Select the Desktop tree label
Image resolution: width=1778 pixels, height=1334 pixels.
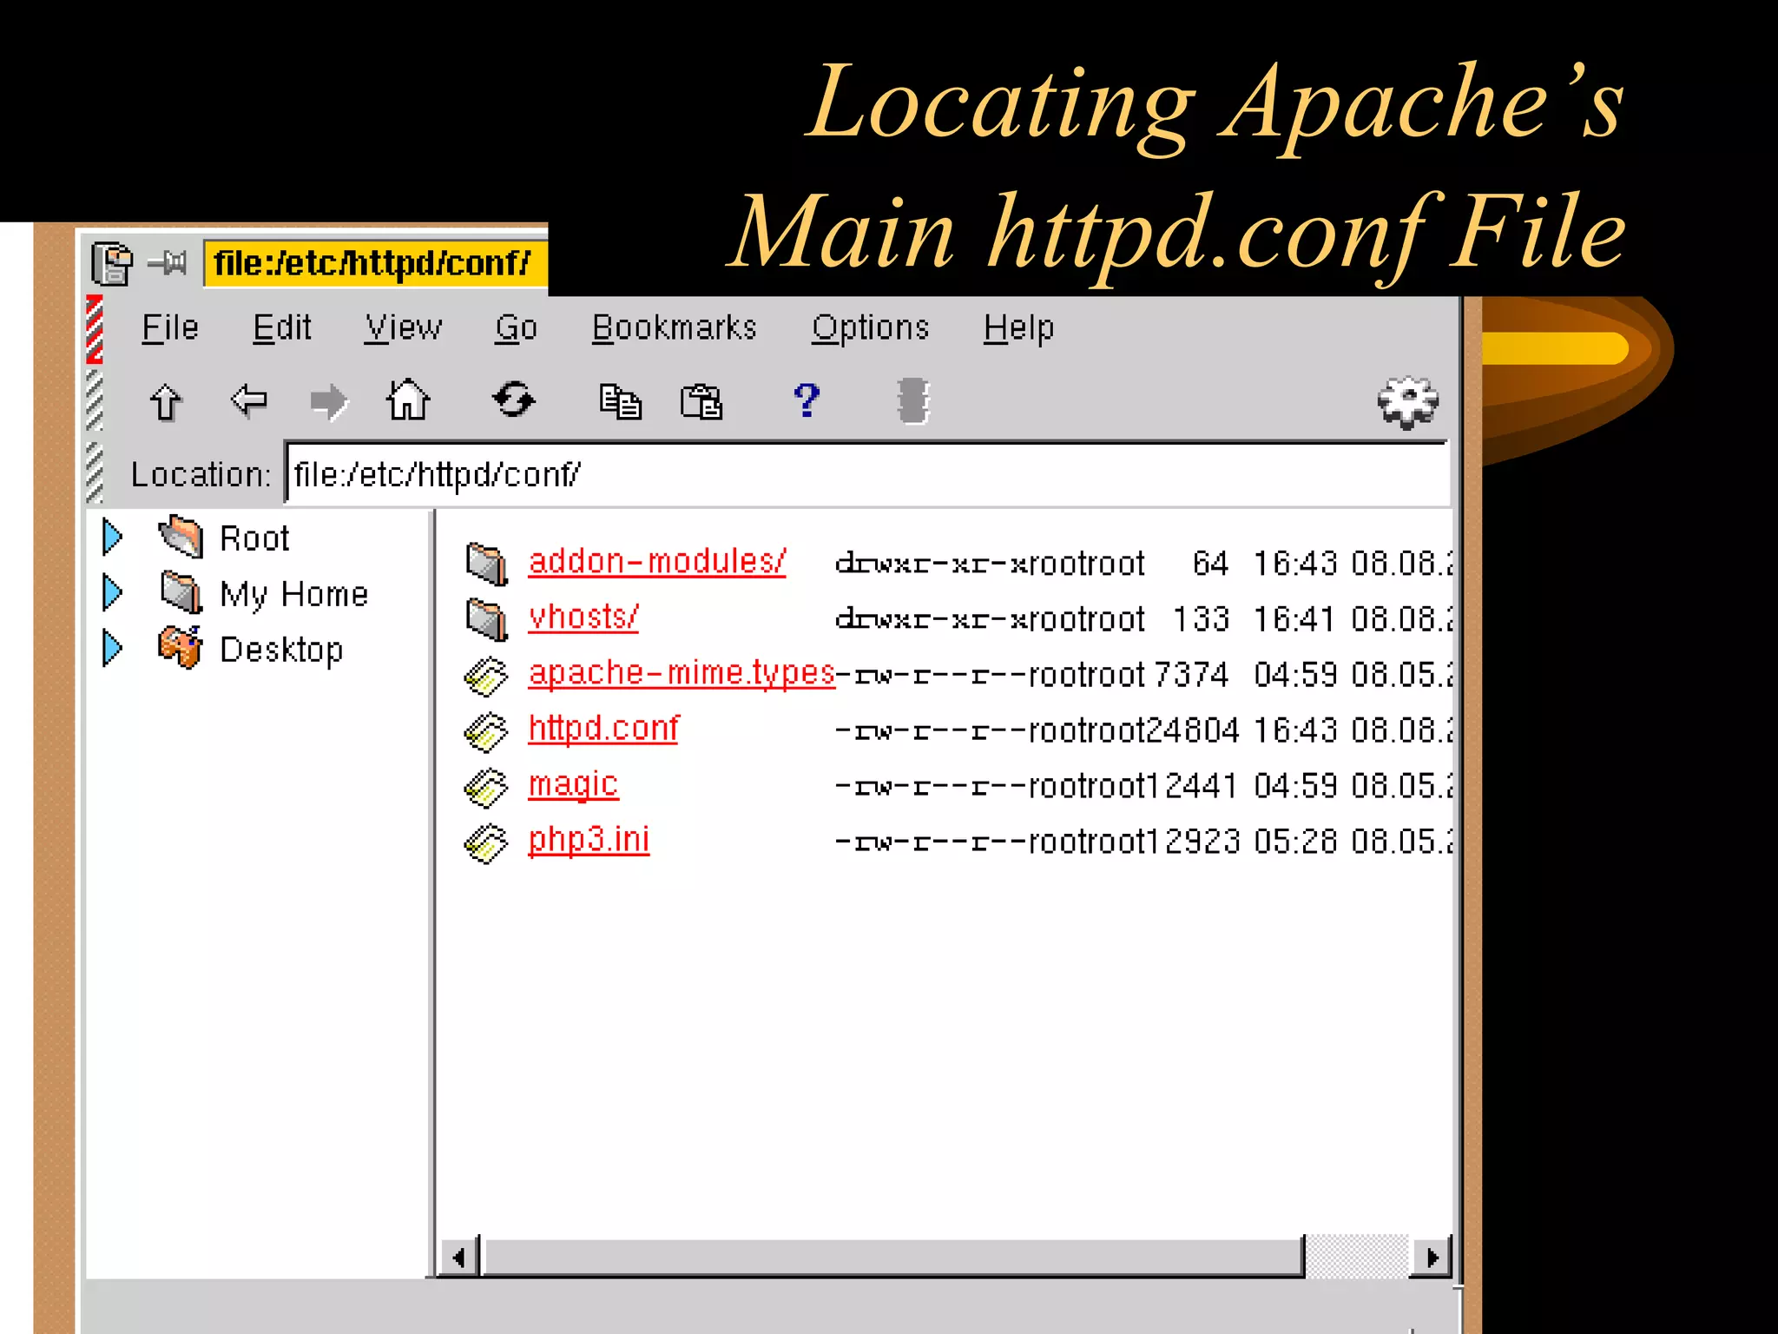tap(281, 650)
